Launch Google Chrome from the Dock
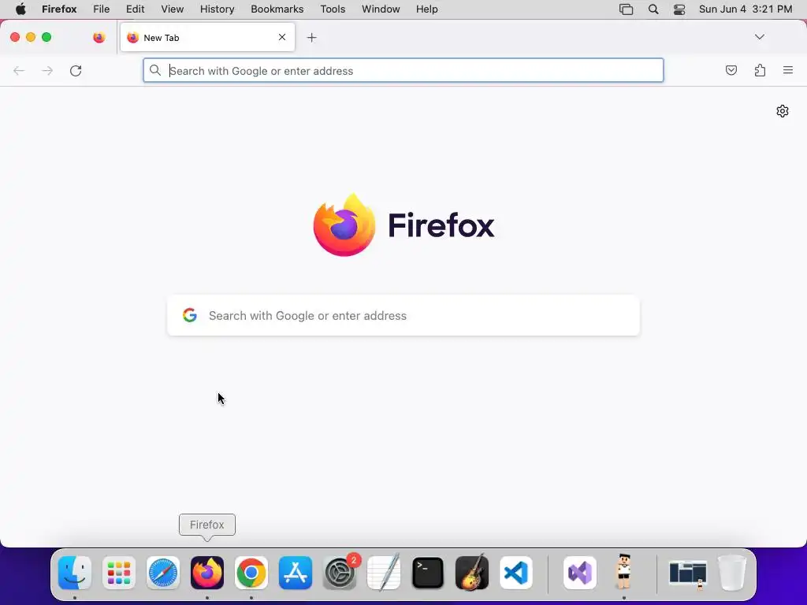The width and height of the screenshot is (807, 605). [x=251, y=573]
